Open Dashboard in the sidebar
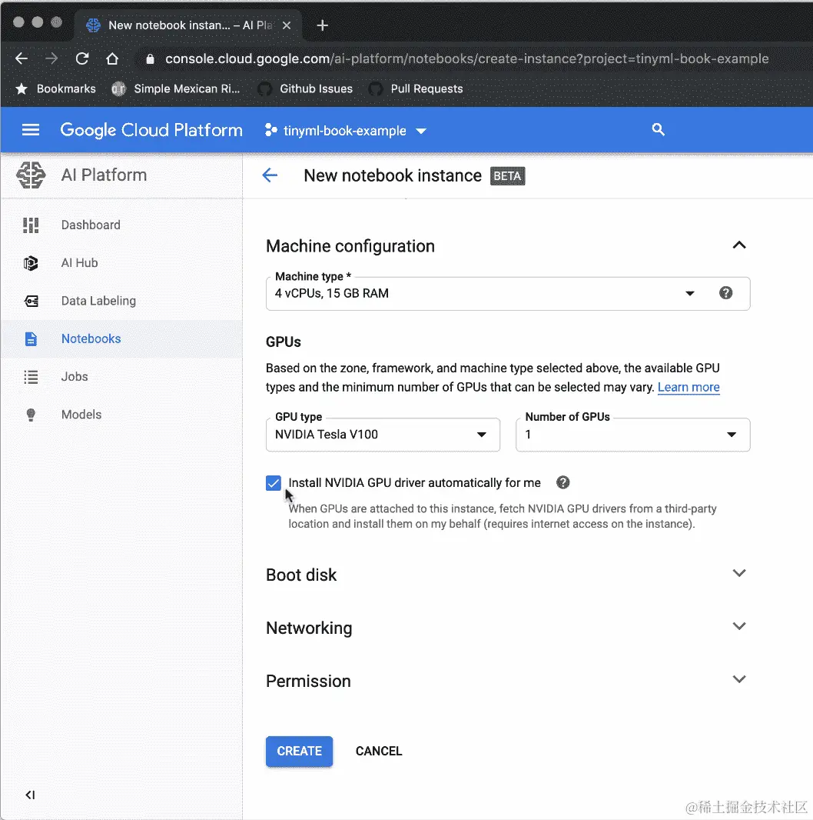This screenshot has height=820, width=813. click(121, 225)
